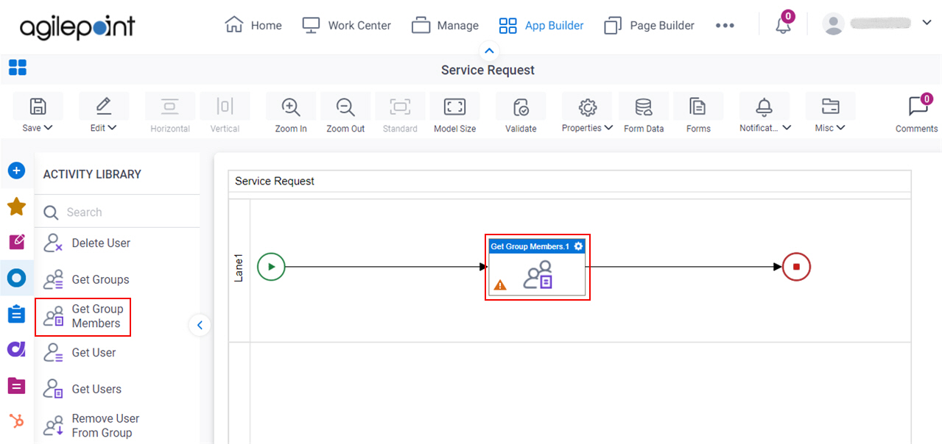Open the maroon form sidebar tab
Viewport: 942px width, 444px height.
click(x=16, y=385)
